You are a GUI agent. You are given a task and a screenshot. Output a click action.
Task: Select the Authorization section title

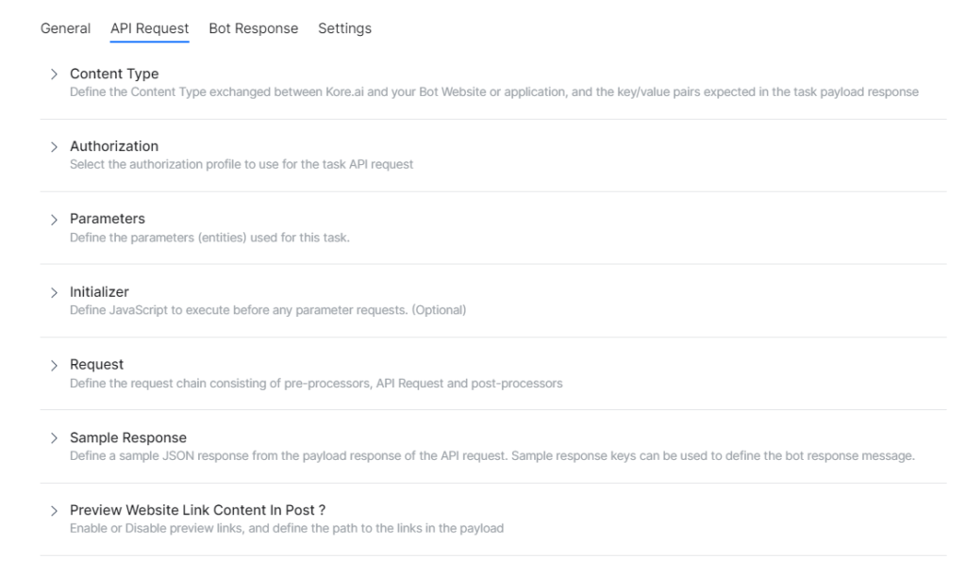coord(114,146)
